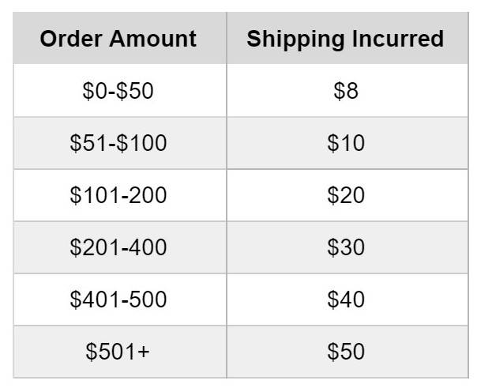This screenshot has height=388, width=477.
Task: Click the plus sign after $501
Action: point(144,352)
